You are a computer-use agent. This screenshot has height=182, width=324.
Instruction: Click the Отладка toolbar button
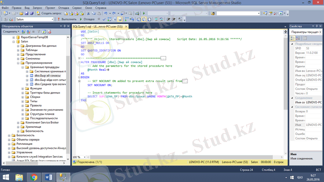(87, 19)
